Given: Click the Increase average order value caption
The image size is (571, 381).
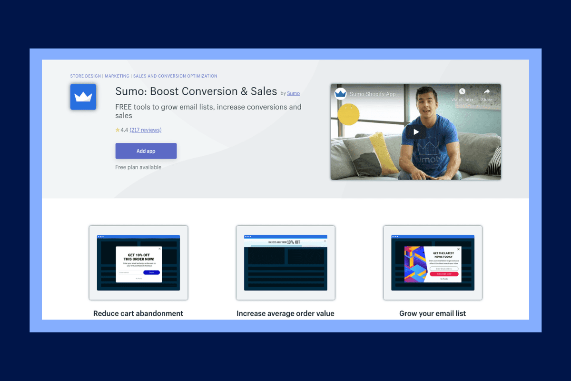Looking at the screenshot, I should pos(285,313).
